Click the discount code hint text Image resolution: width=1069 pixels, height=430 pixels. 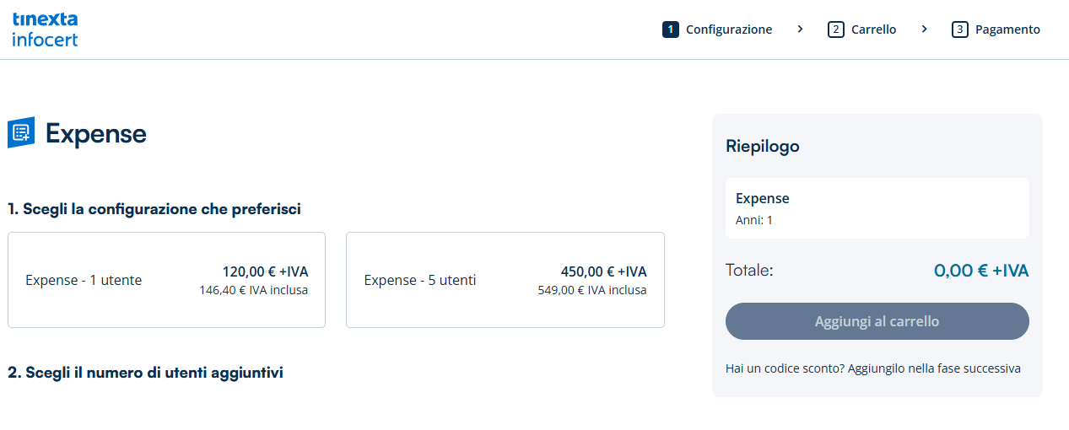(x=873, y=368)
